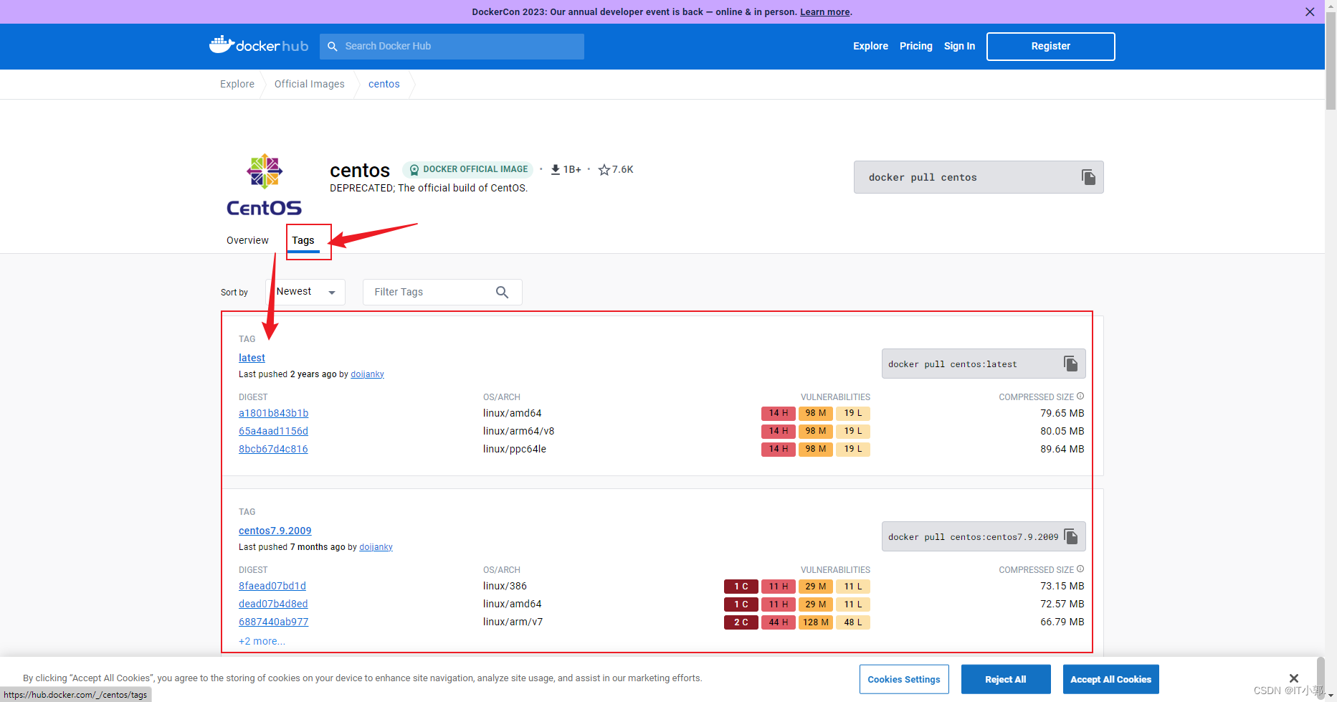The image size is (1337, 702).
Task: Close the DockerCon announcement banner
Action: tap(1310, 11)
